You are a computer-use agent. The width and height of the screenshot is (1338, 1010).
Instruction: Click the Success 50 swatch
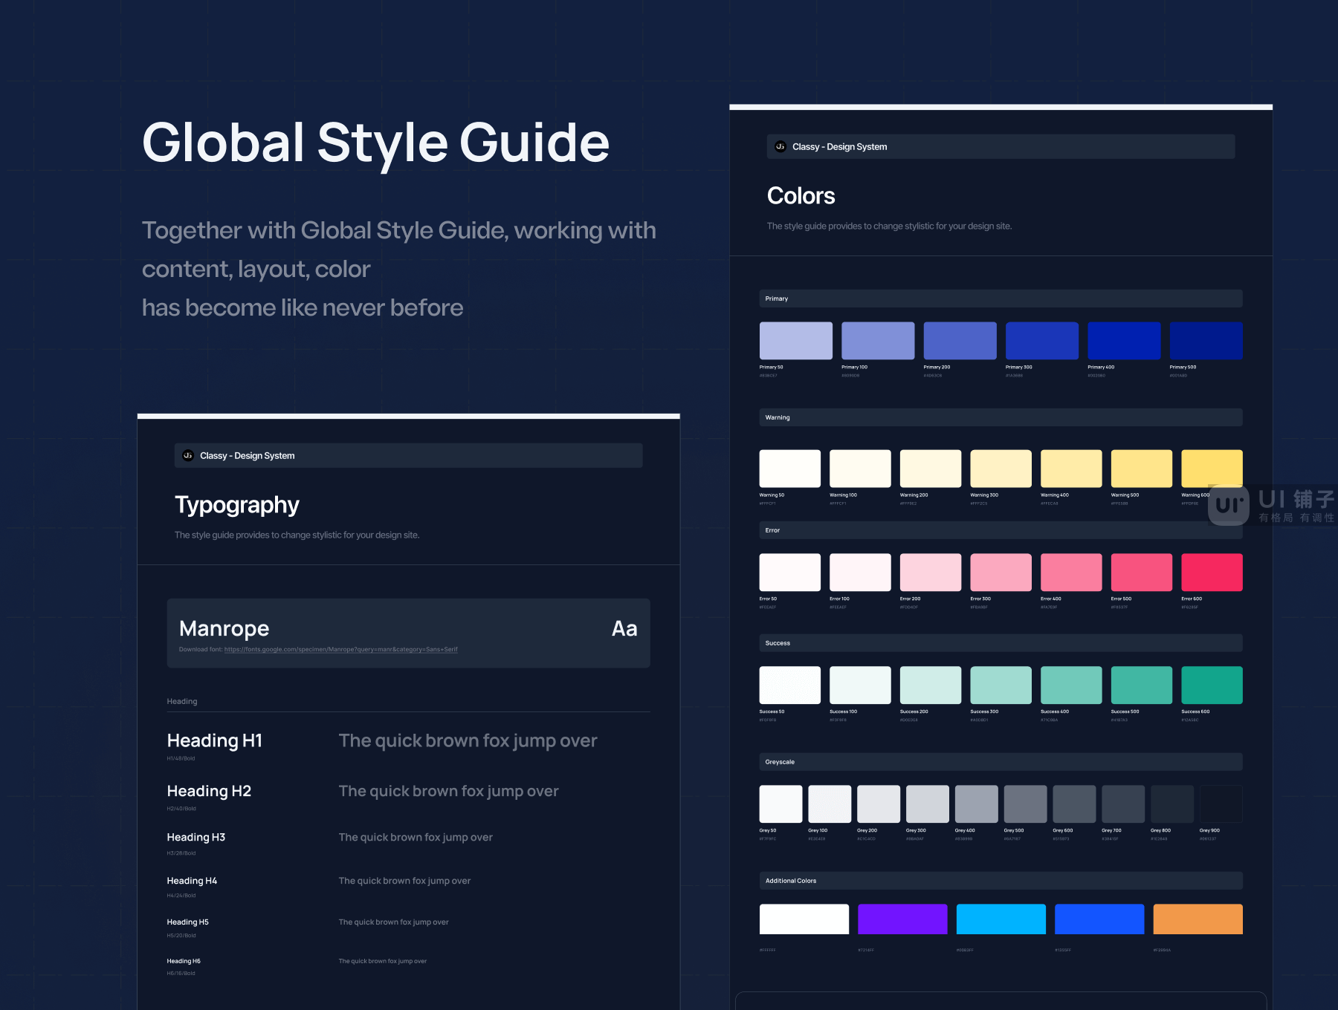790,685
